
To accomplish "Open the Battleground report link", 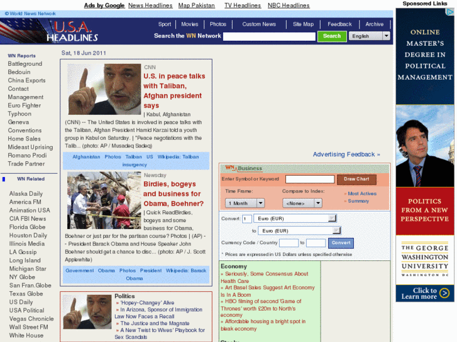I will pyautogui.click(x=25, y=64).
